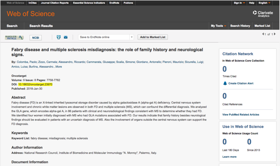Click author Colomba, Paolo
The image size is (280, 166).
[x=27, y=62]
